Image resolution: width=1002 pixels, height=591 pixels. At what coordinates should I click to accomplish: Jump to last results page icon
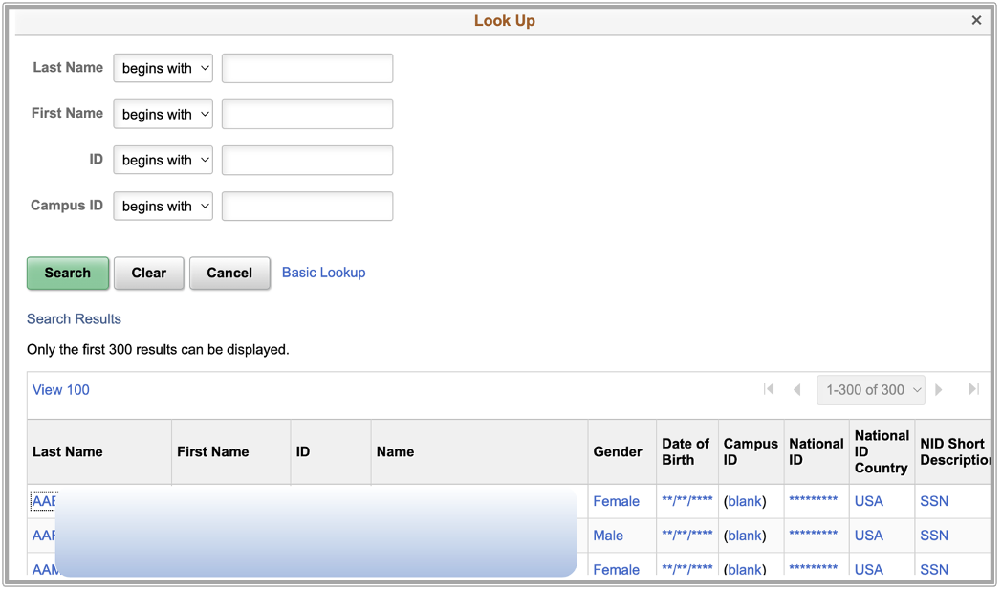(x=973, y=389)
